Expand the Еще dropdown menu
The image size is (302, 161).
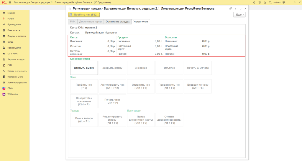pyautogui.click(x=239, y=15)
